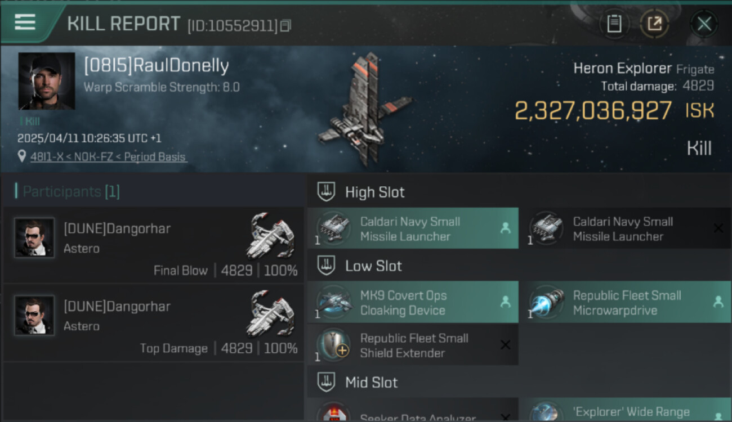Open the 48I1-X location link
The height and width of the screenshot is (422, 732).
[108, 157]
